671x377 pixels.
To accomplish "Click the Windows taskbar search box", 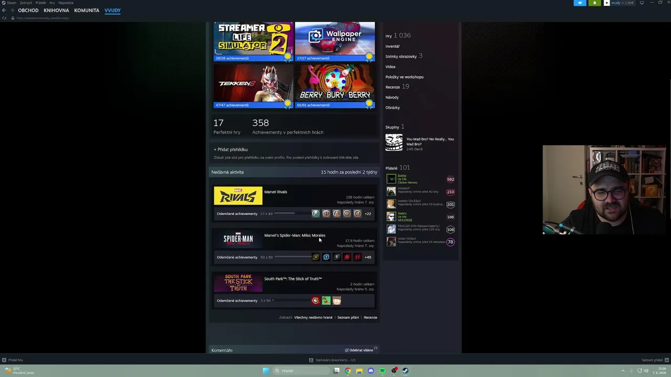I will (x=300, y=371).
